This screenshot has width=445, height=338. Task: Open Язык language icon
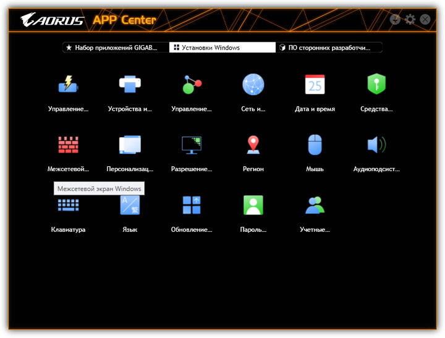coord(130,205)
